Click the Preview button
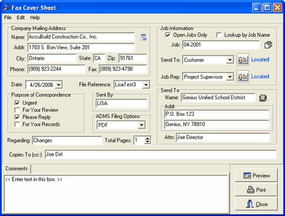285x216 pixels. (x=256, y=175)
